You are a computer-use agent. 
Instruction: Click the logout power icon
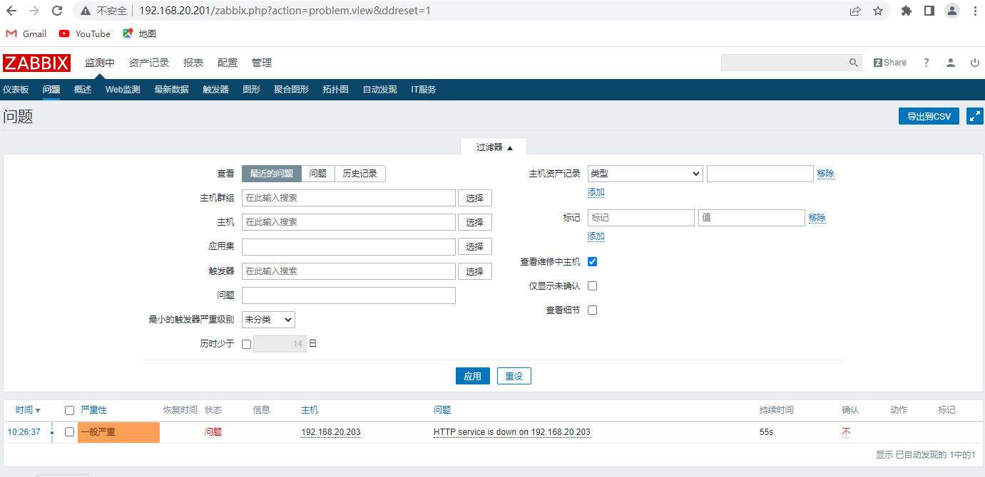[974, 63]
